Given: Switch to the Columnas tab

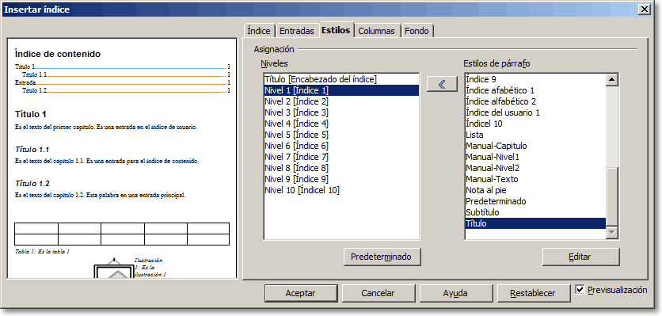Looking at the screenshot, I should pyautogui.click(x=377, y=31).
